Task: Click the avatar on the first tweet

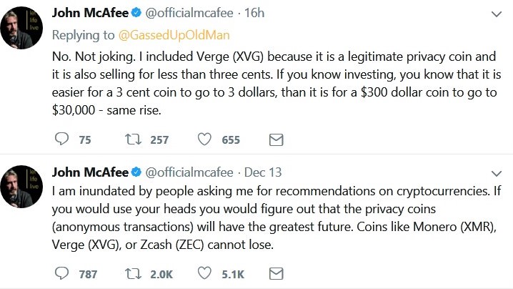Action: [x=21, y=28]
